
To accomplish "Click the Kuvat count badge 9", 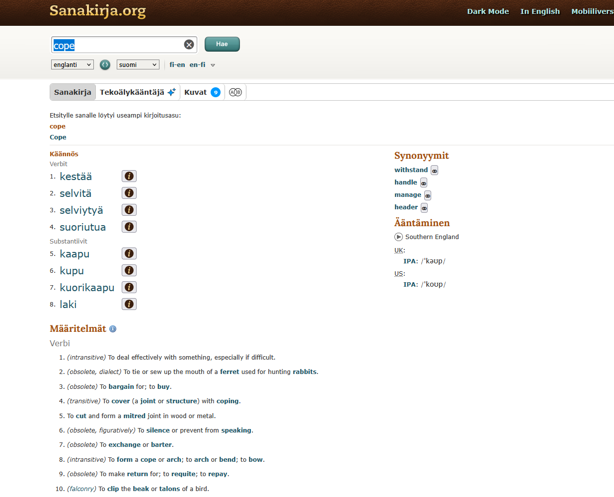I will coord(216,92).
